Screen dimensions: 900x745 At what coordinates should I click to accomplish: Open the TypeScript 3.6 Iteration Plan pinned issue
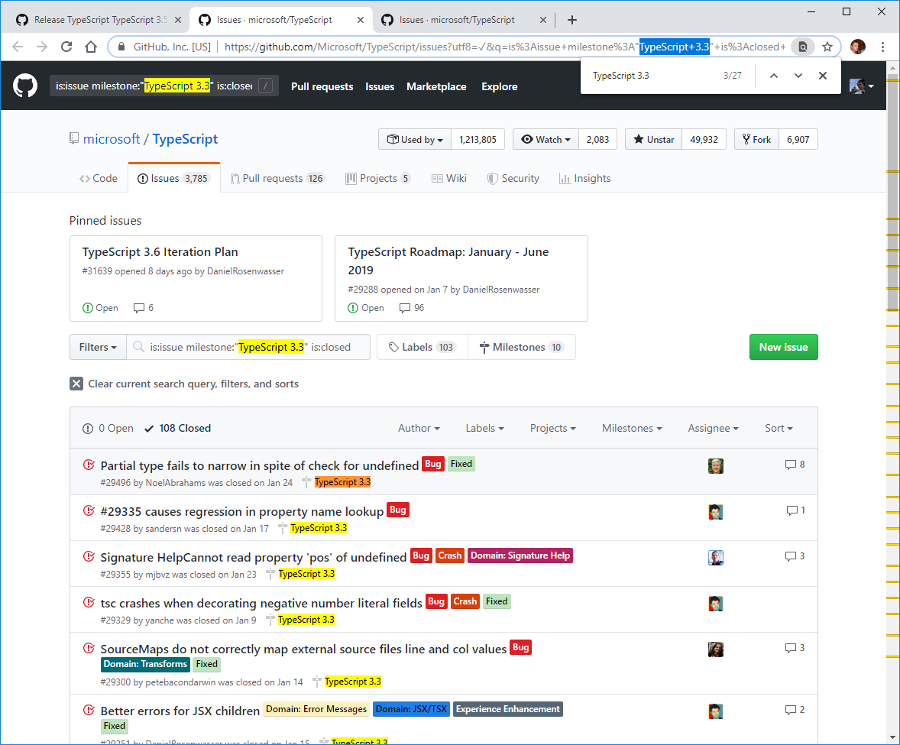coord(160,251)
